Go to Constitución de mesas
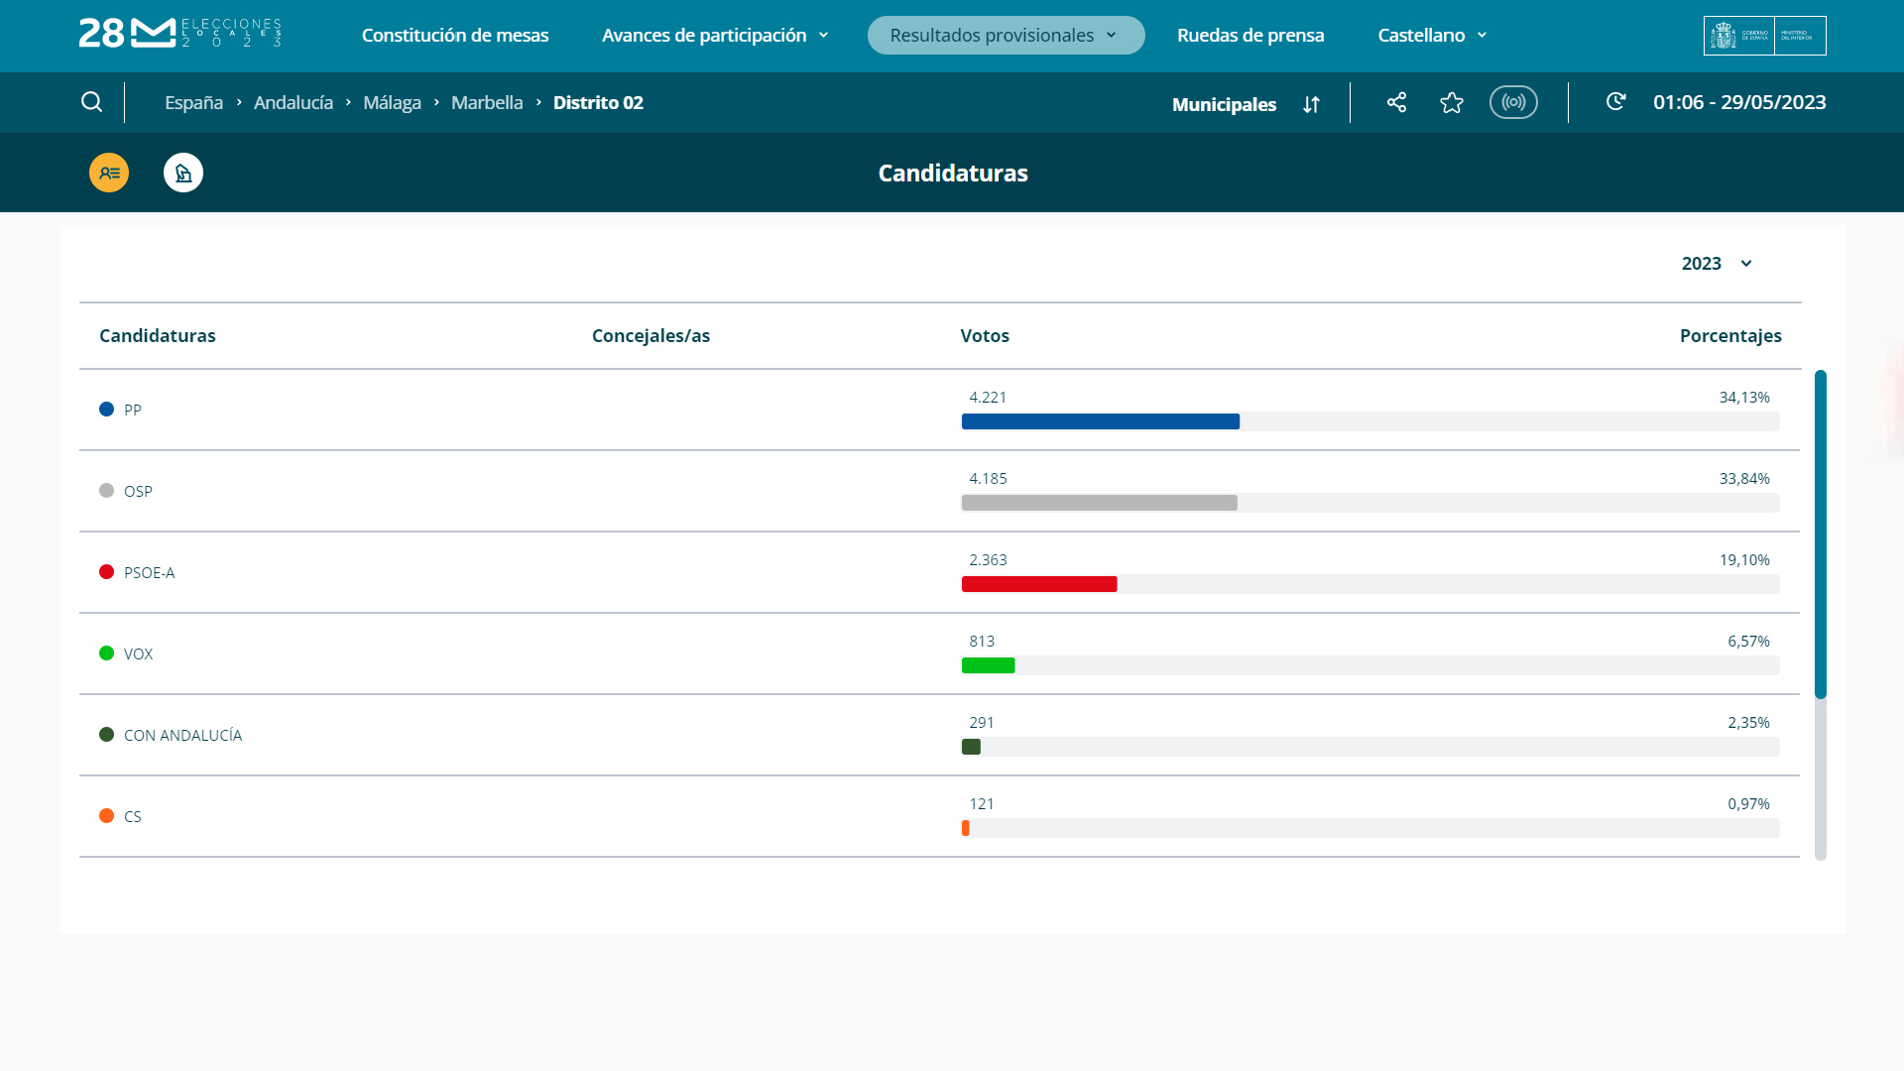Screen dimensions: 1904x1071 click(455, 35)
